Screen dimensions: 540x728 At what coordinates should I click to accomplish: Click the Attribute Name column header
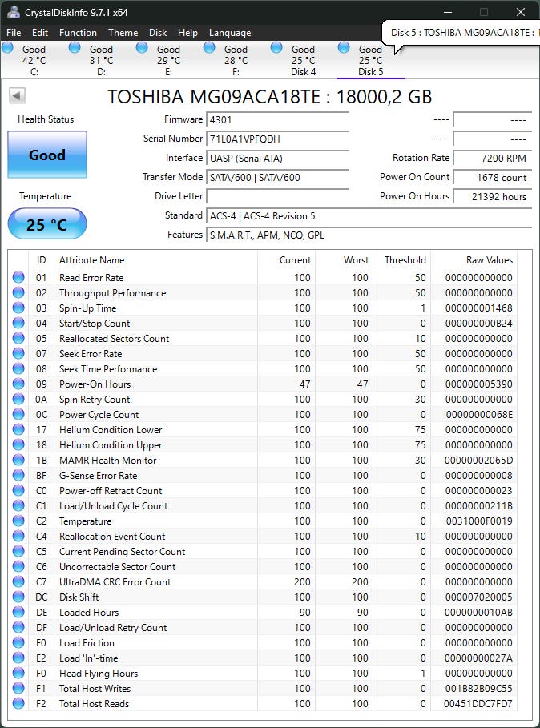coord(155,260)
